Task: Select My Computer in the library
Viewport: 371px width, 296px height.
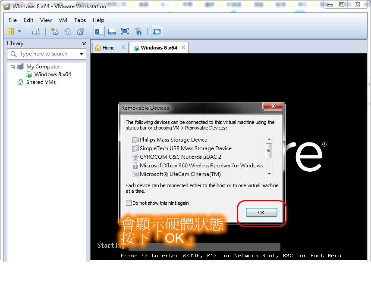Action: 43,67
